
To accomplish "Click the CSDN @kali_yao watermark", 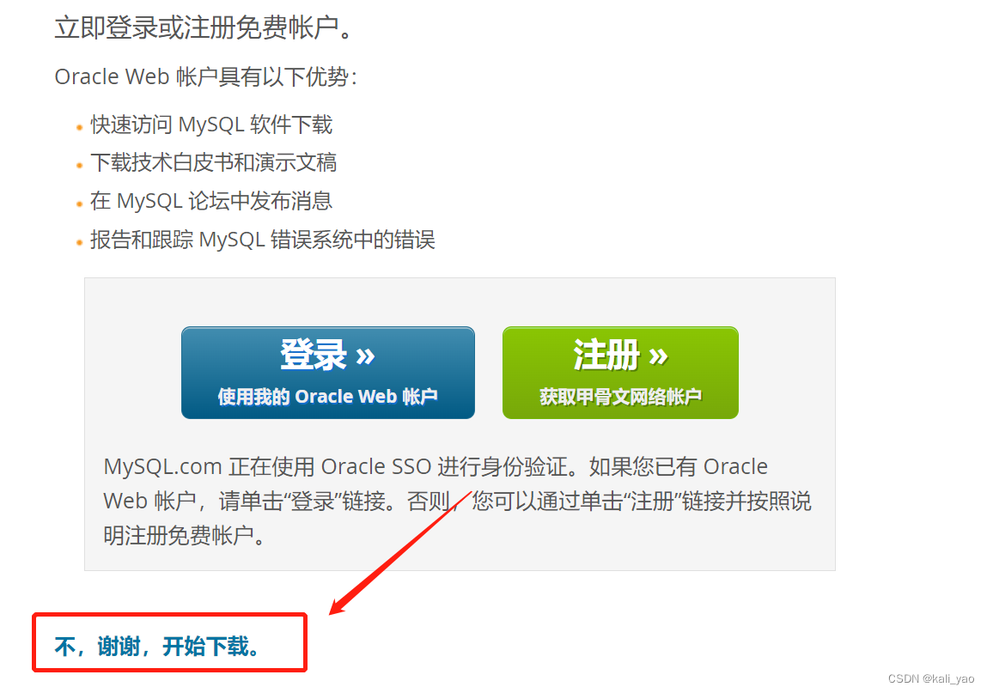I will point(931,678).
